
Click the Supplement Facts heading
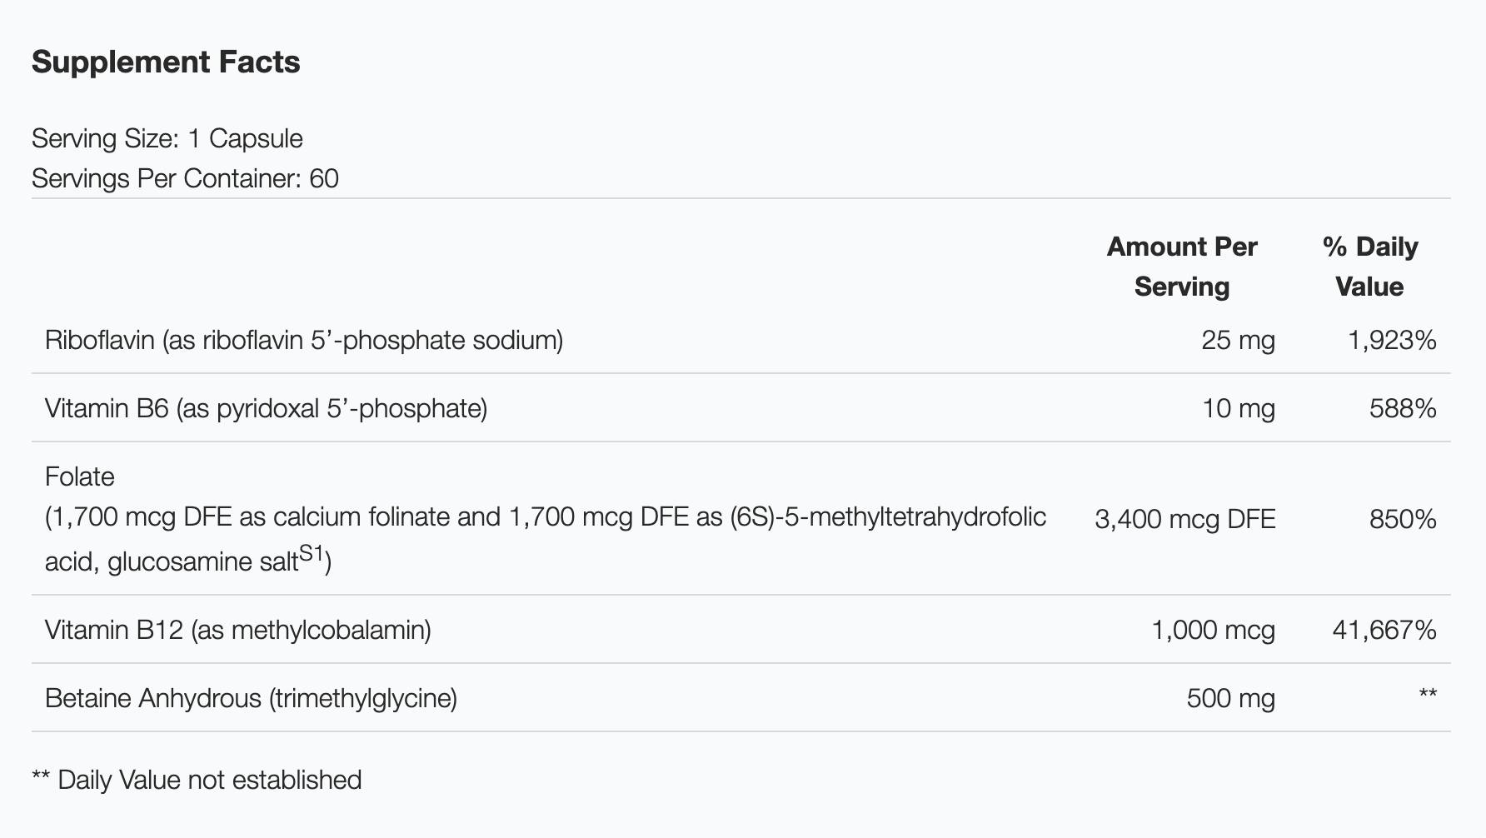(x=166, y=62)
